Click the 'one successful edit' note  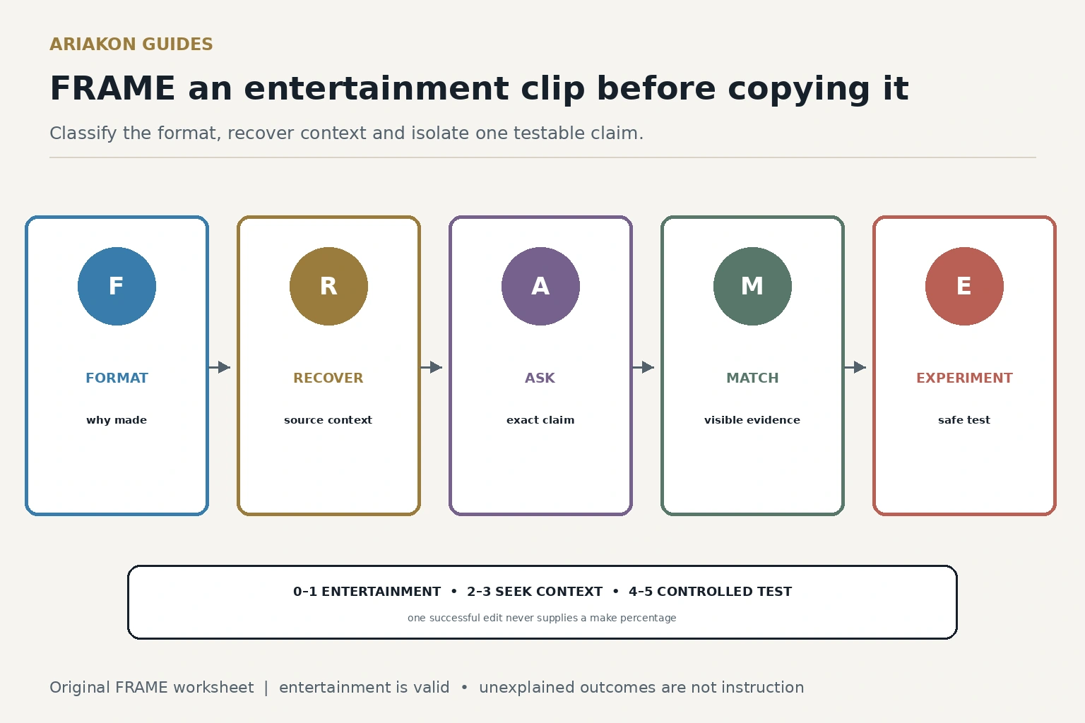[x=542, y=618]
